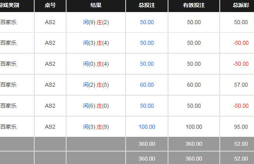254x164 pixels.
Task: Open the 50.00 bet link for 闲(3) 庄(4)
Action: tap(147, 43)
